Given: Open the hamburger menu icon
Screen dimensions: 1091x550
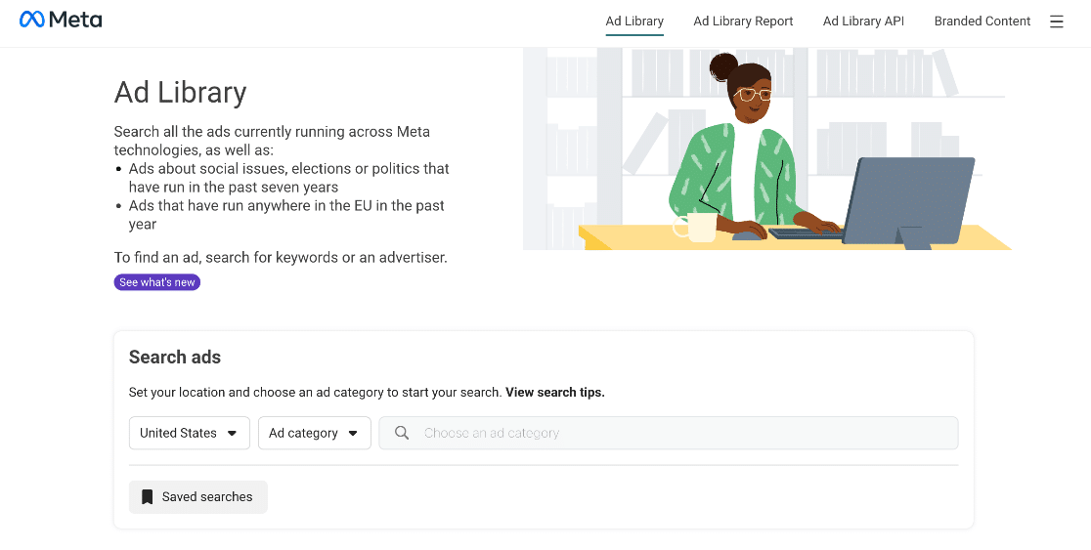Looking at the screenshot, I should (x=1056, y=21).
